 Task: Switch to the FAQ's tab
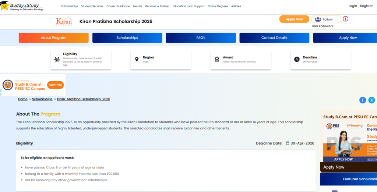(x=201, y=38)
